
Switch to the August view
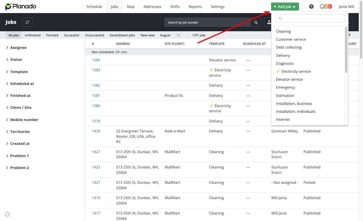tap(165, 35)
